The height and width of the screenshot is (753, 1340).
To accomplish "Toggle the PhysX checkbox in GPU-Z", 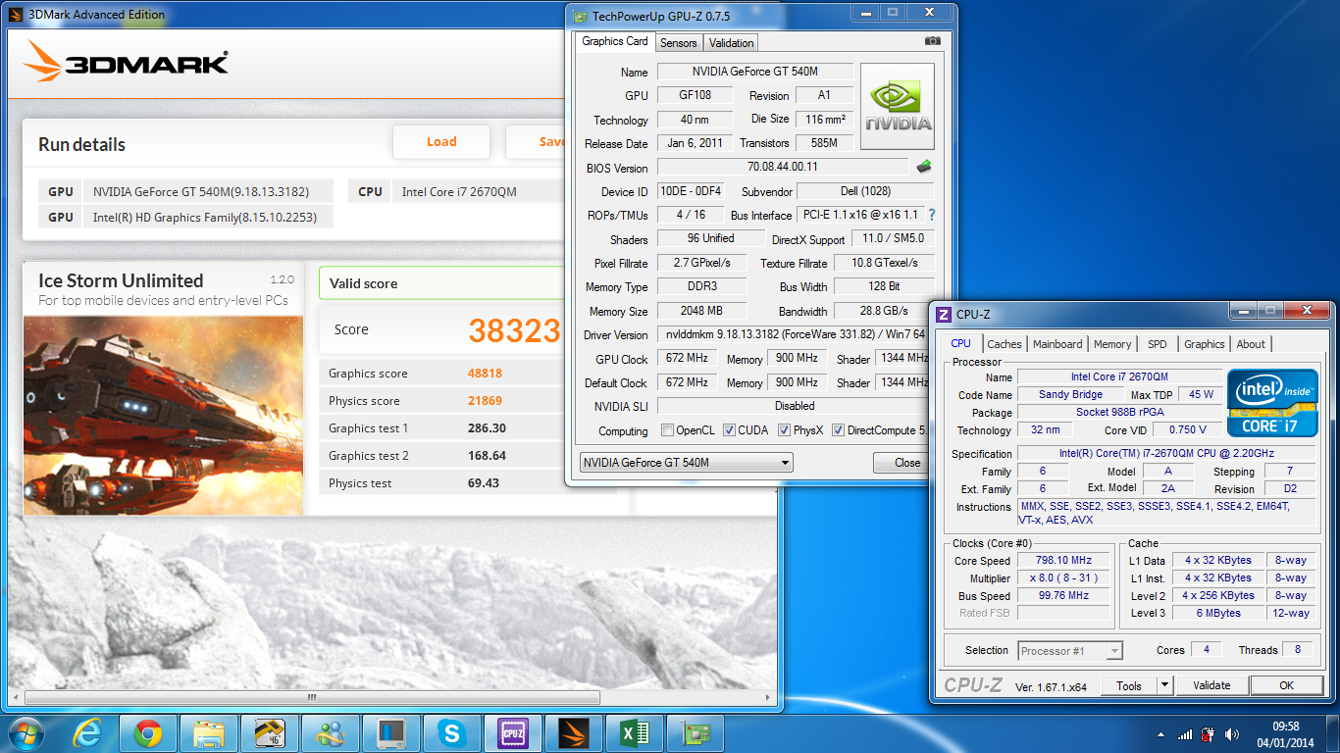I will point(784,430).
